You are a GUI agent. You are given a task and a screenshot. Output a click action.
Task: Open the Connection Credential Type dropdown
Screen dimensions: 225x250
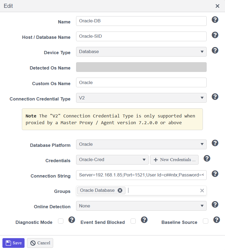(x=141, y=98)
